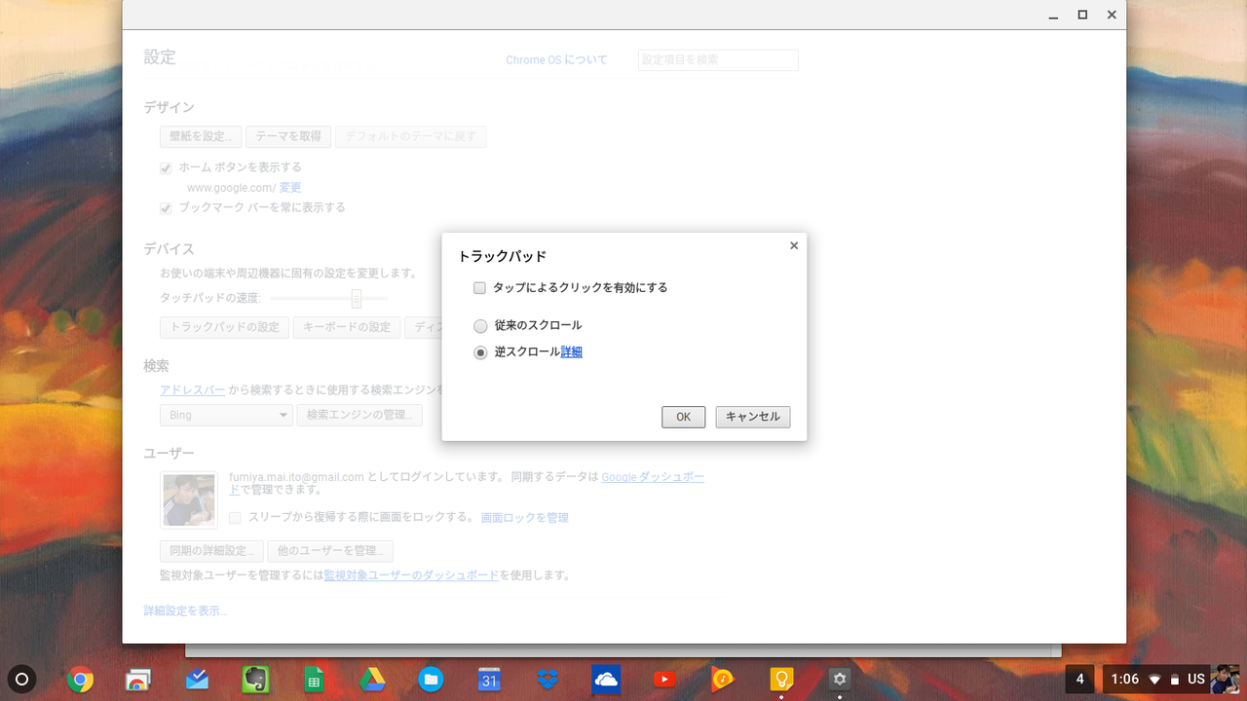
Task: Open OneDrive from the shelf
Action: point(606,680)
